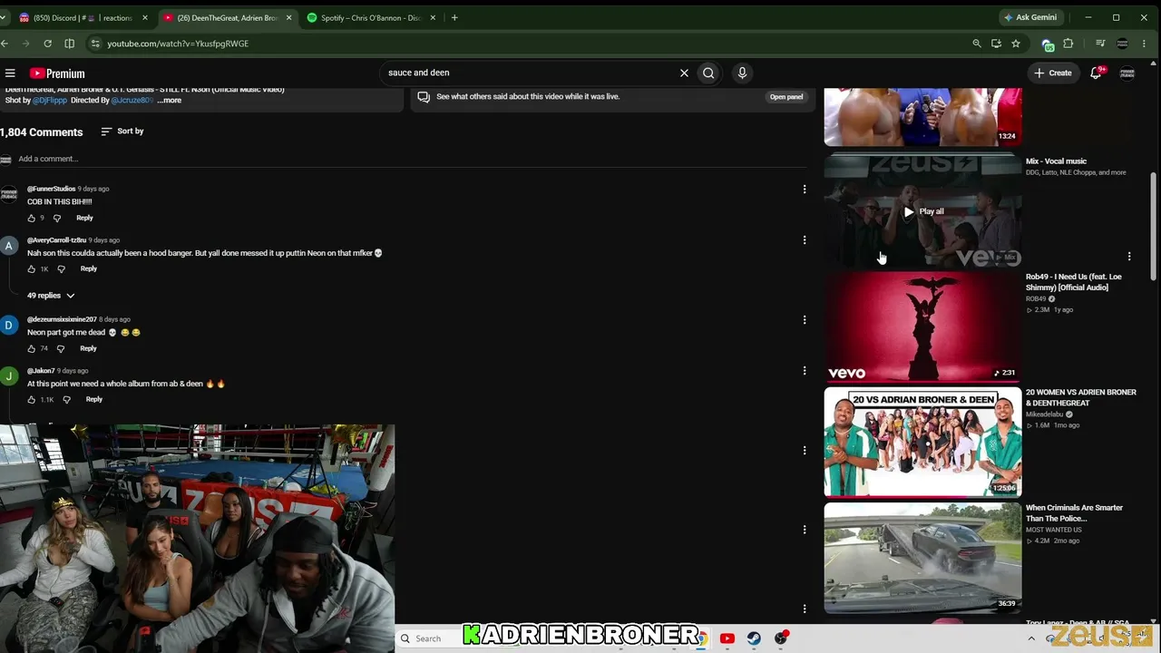Click the magnifier search button
This screenshot has height=653, width=1161.
click(x=708, y=73)
